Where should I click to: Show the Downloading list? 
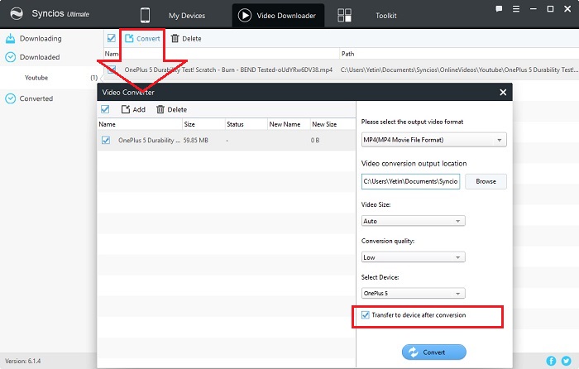(41, 38)
